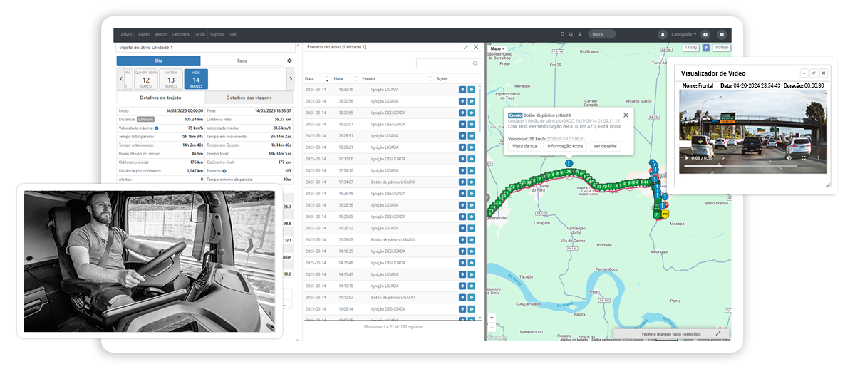The height and width of the screenshot is (369, 855).
Task: Toggle the Tráfego traffic layer
Action: point(722,48)
